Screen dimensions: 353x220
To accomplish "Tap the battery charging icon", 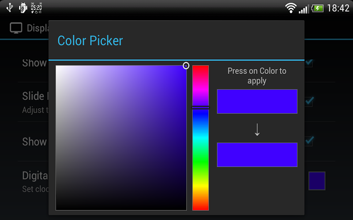I will pos(317,8).
